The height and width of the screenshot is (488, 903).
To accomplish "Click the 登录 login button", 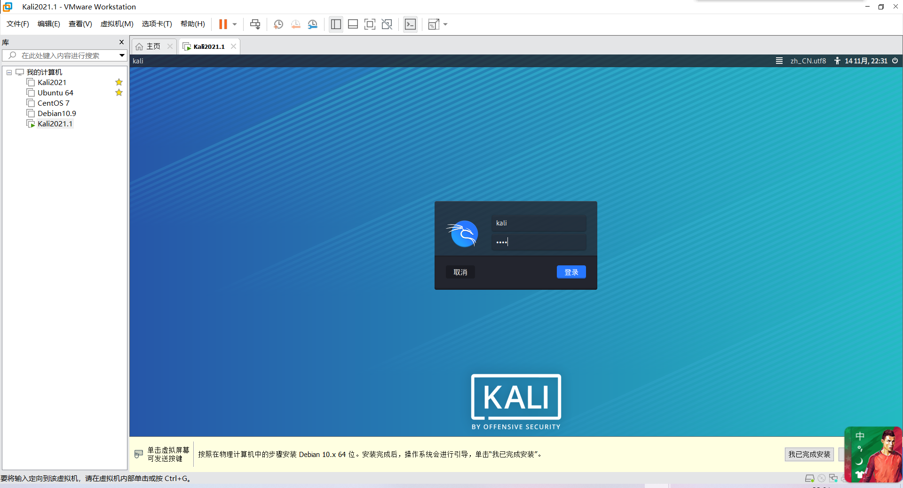I will (571, 272).
